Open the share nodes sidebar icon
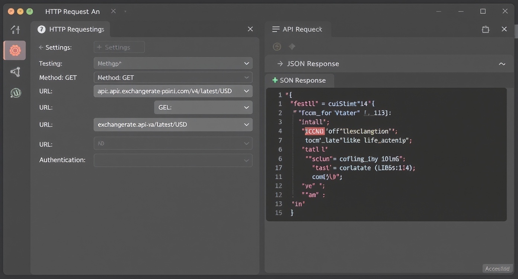 [x=15, y=72]
